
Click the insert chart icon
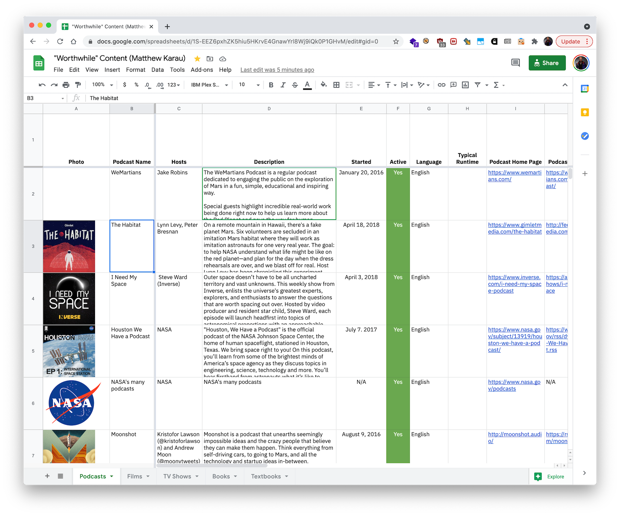coord(465,85)
